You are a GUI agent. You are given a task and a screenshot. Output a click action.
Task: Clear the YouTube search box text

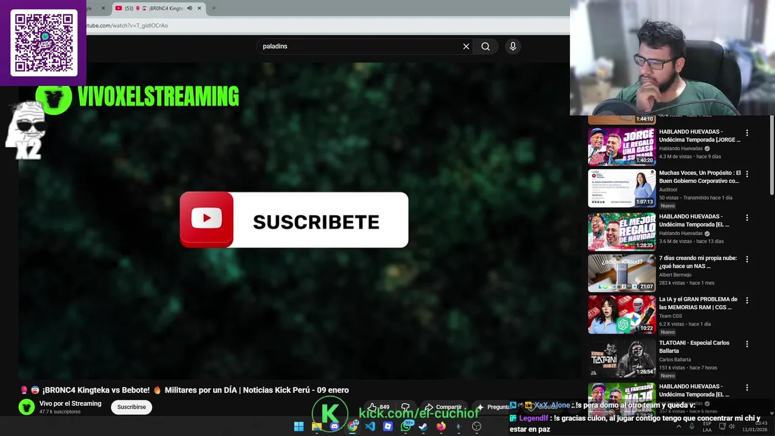point(466,46)
